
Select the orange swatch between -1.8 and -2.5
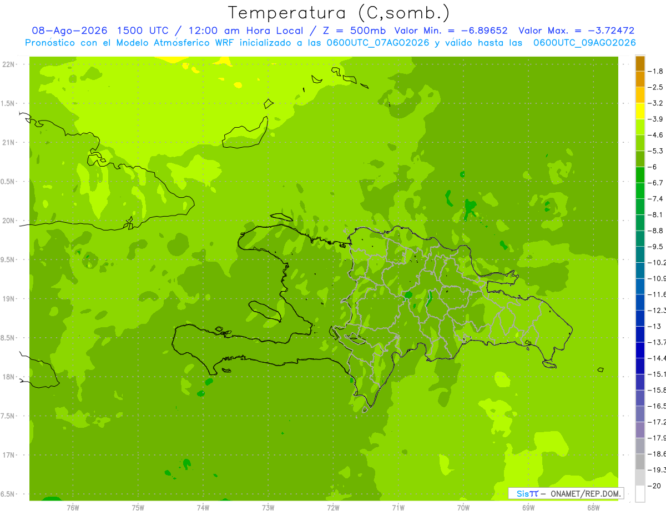tap(640, 79)
